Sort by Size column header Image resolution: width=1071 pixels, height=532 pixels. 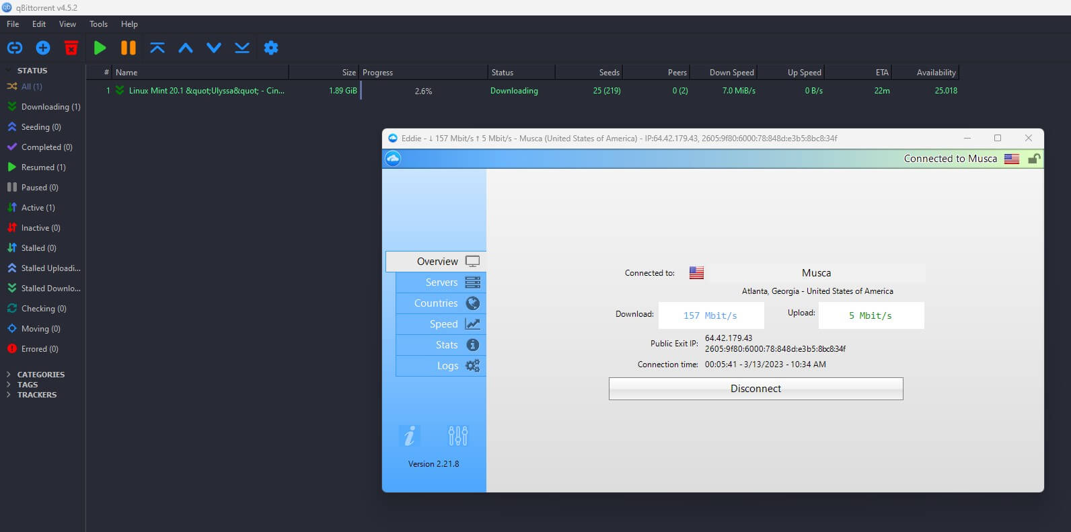pyautogui.click(x=324, y=72)
